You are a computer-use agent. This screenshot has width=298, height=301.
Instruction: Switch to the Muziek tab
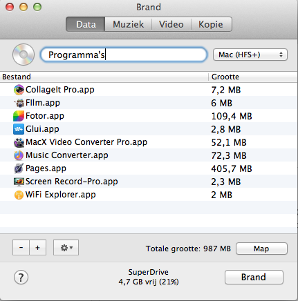point(129,24)
